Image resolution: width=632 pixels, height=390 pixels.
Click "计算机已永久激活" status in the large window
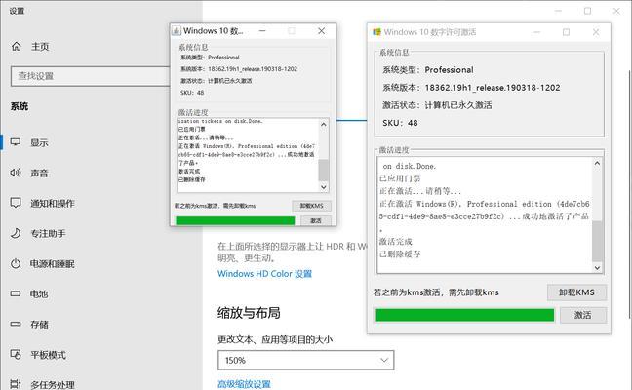click(x=458, y=105)
